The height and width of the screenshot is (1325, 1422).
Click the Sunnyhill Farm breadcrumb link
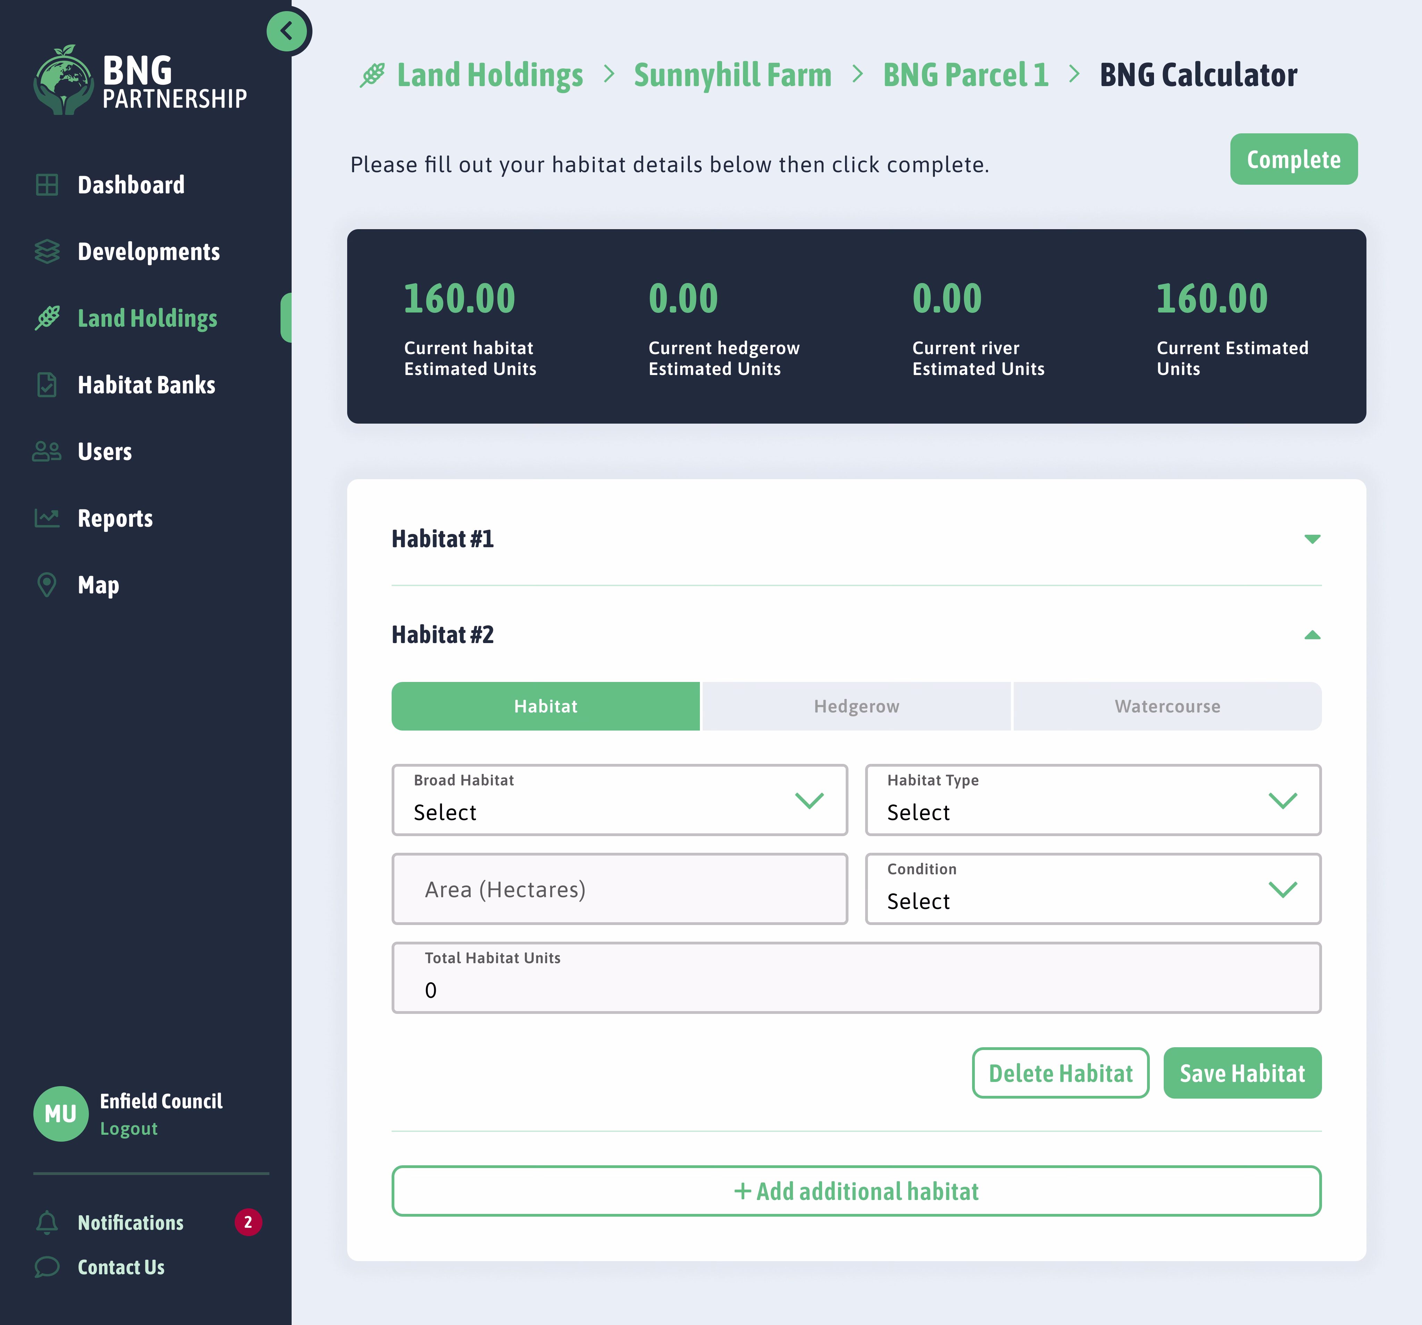click(x=733, y=75)
